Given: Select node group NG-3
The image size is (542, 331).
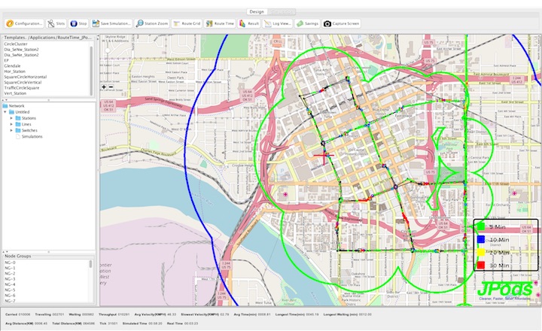Looking at the screenshot, I should pos(9,279).
